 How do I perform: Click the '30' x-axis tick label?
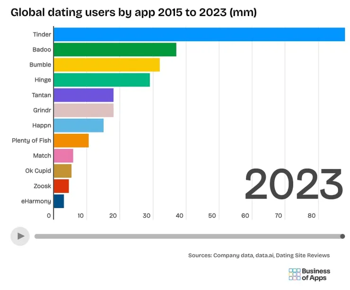pyautogui.click(x=147, y=216)
